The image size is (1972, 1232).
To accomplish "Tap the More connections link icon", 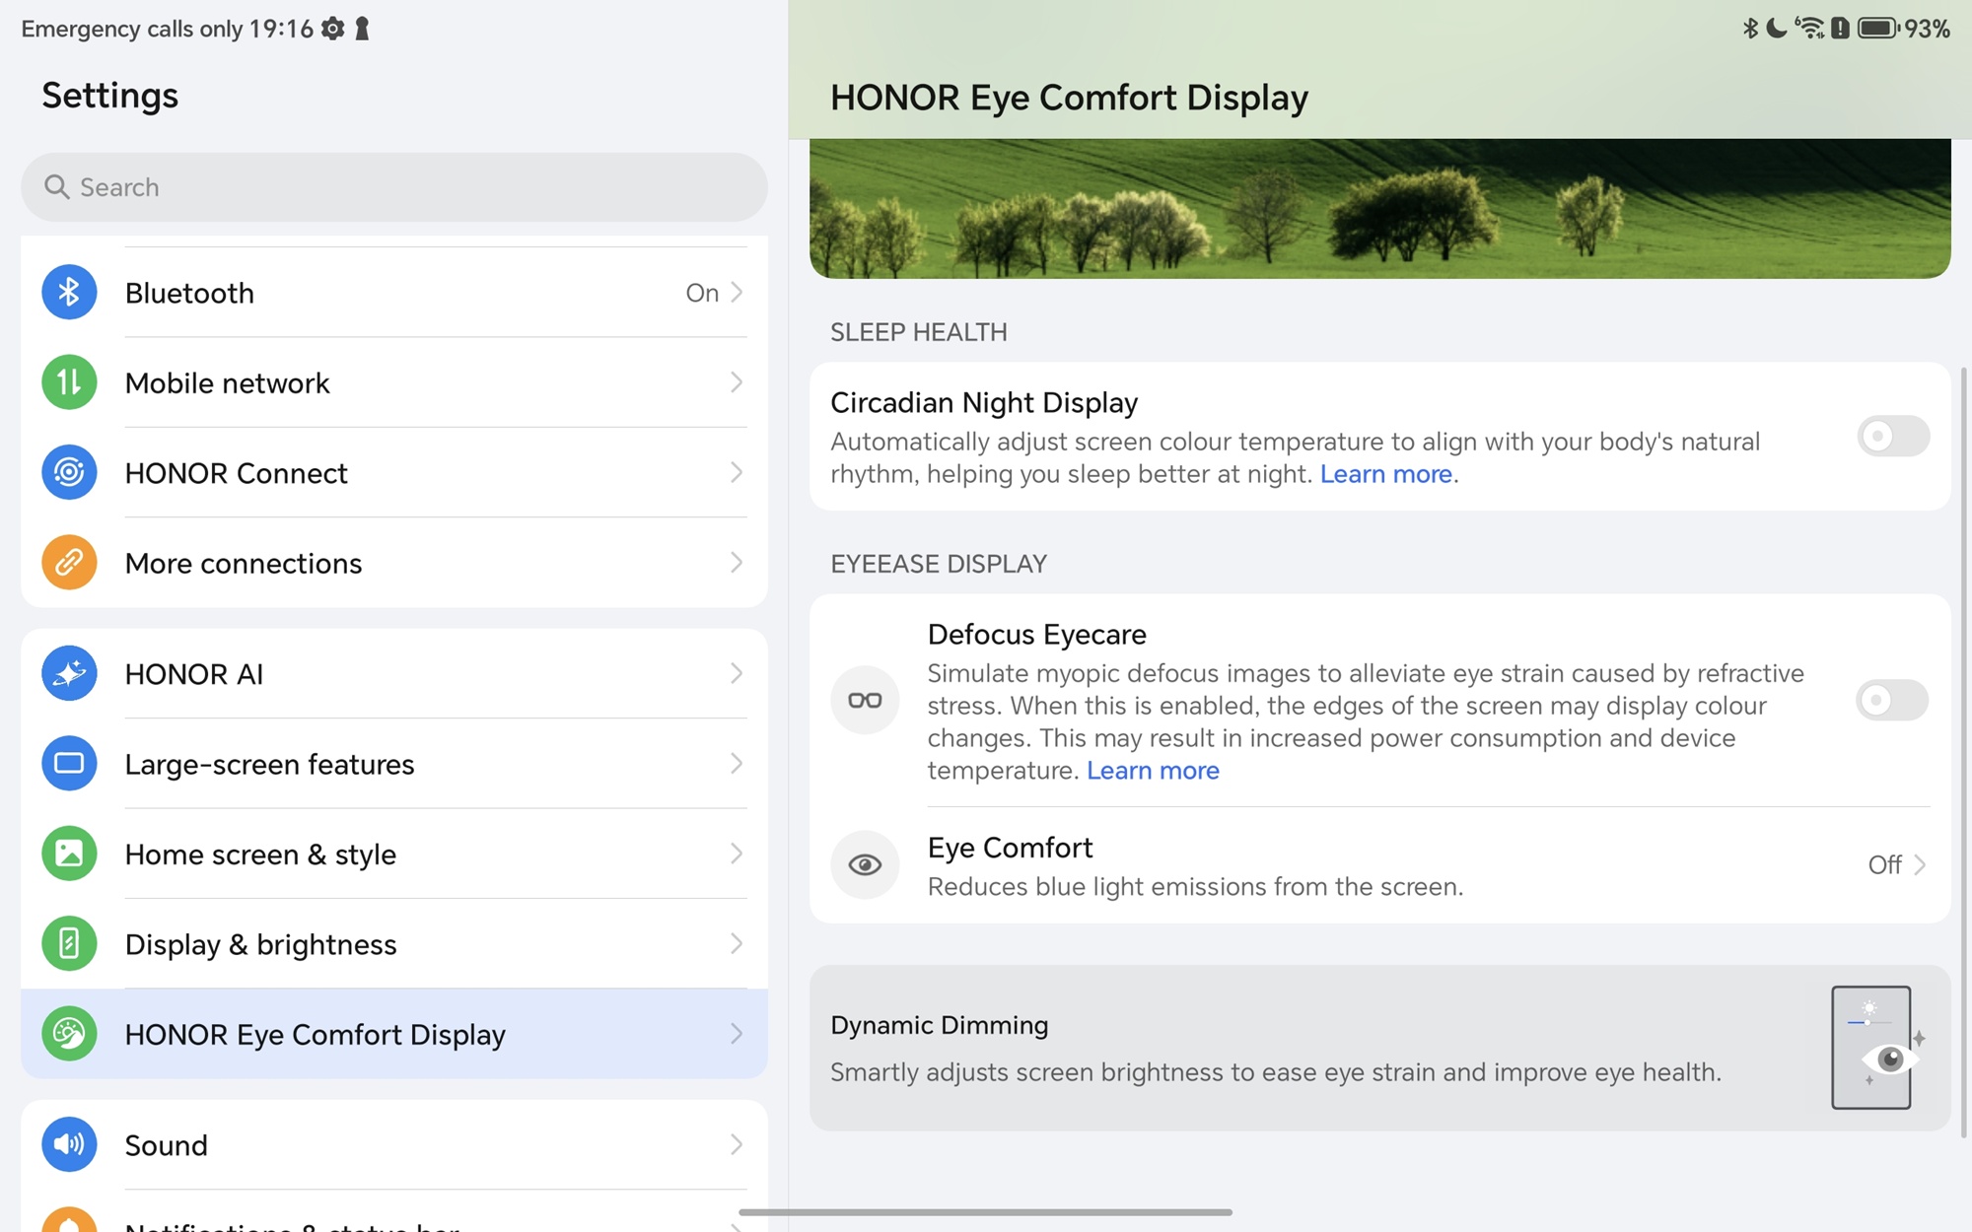I will [x=69, y=563].
